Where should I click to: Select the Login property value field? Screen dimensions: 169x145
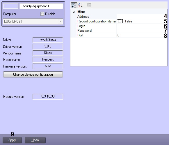[140, 26]
